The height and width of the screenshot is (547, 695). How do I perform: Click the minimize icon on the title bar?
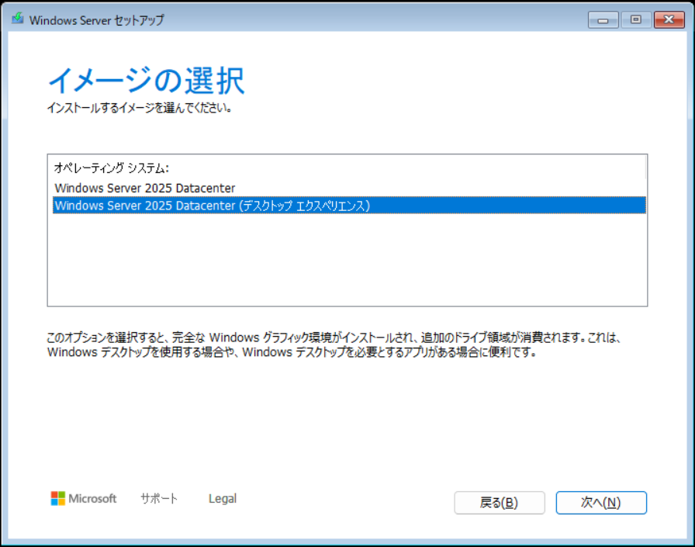coord(603,19)
